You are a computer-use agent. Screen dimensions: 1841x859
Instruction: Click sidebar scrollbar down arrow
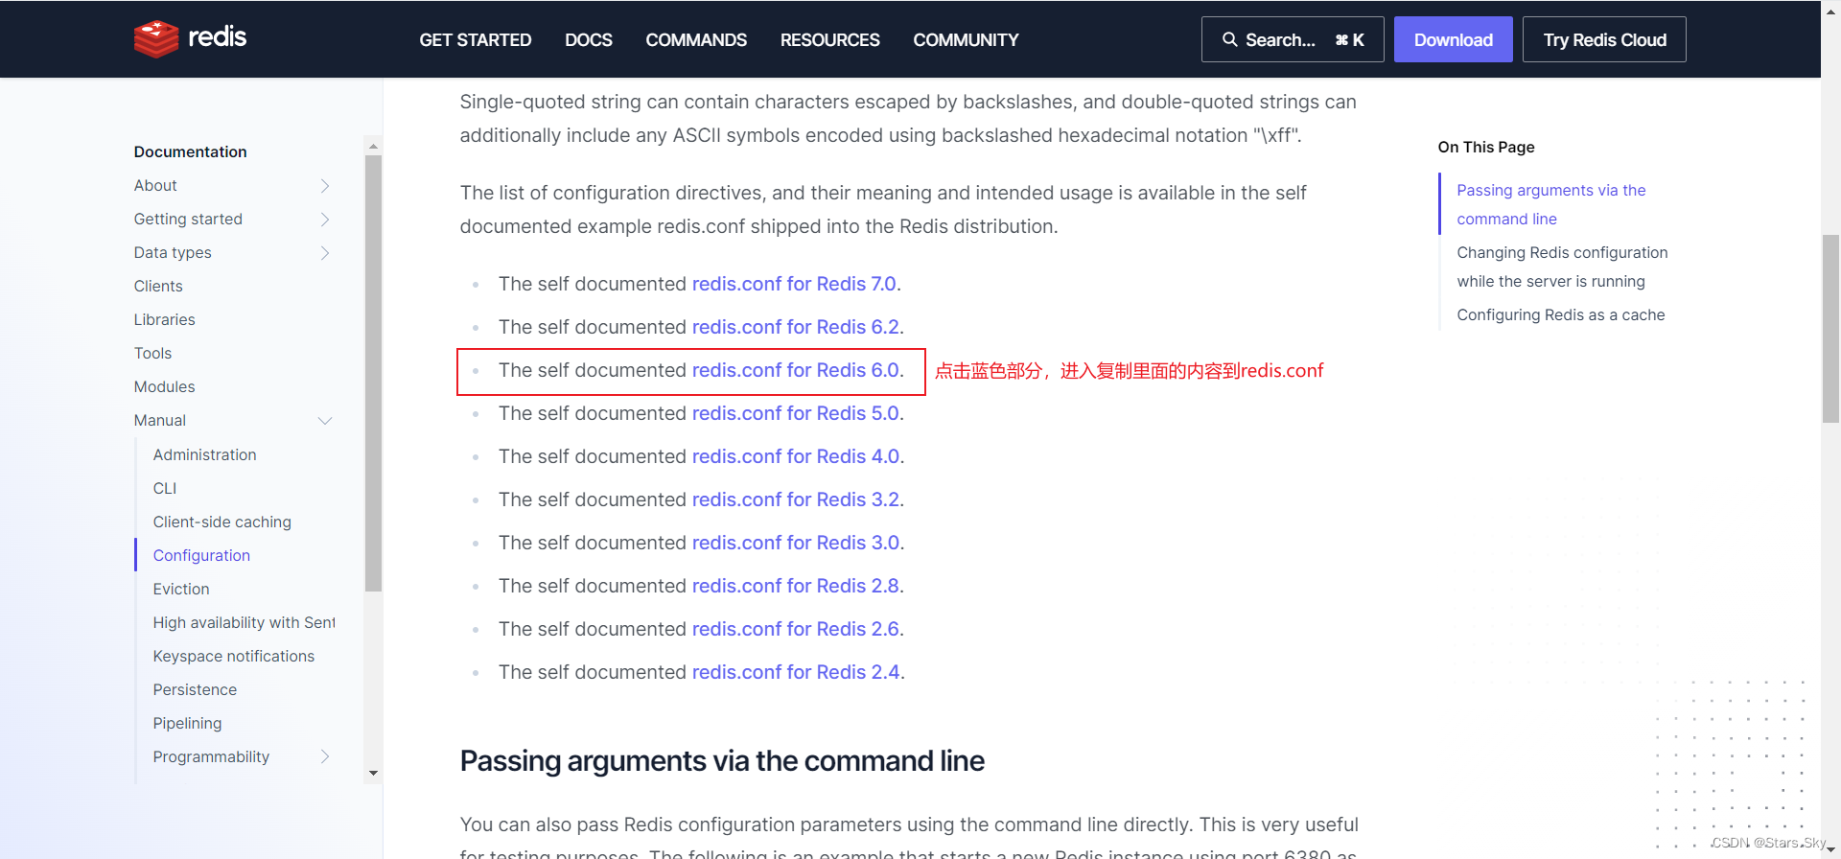click(x=373, y=773)
